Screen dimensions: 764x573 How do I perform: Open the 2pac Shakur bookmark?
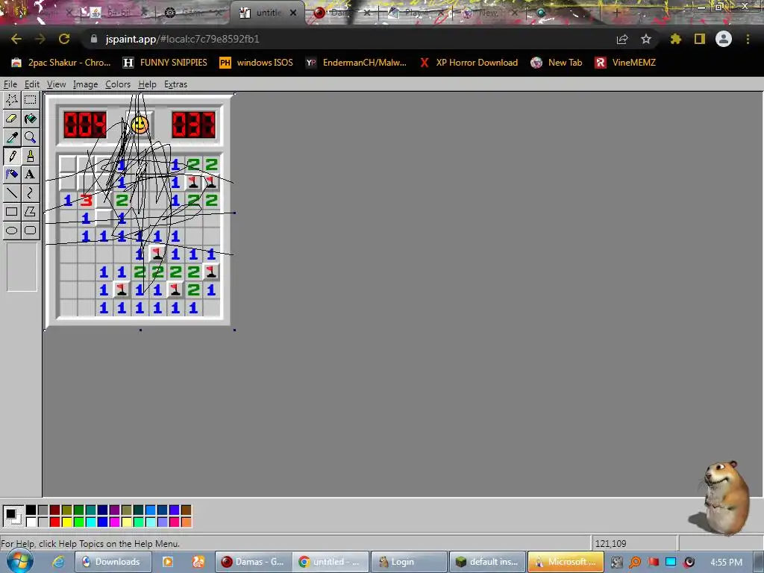click(61, 63)
